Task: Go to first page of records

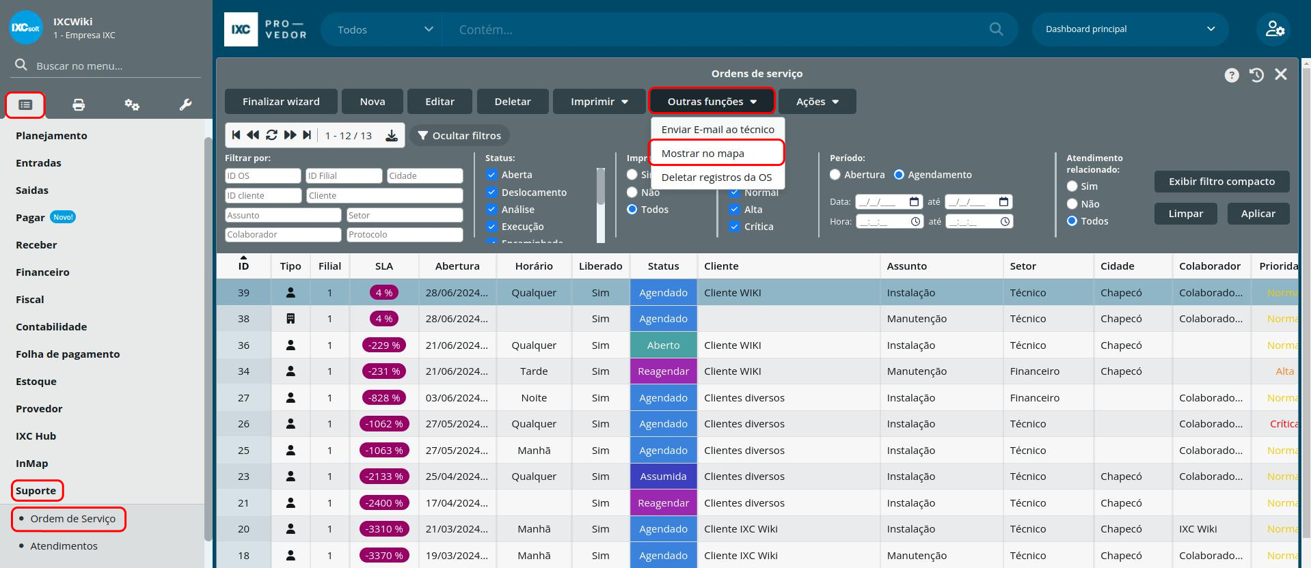Action: (236, 135)
